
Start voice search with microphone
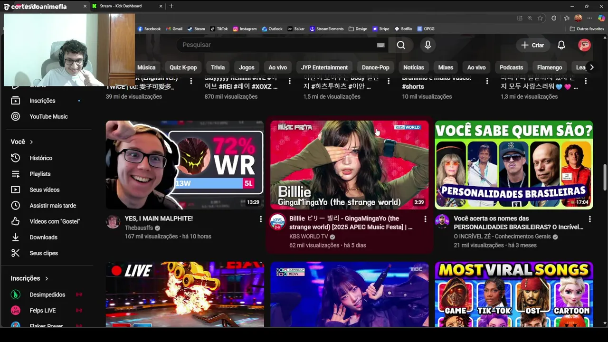(x=428, y=45)
